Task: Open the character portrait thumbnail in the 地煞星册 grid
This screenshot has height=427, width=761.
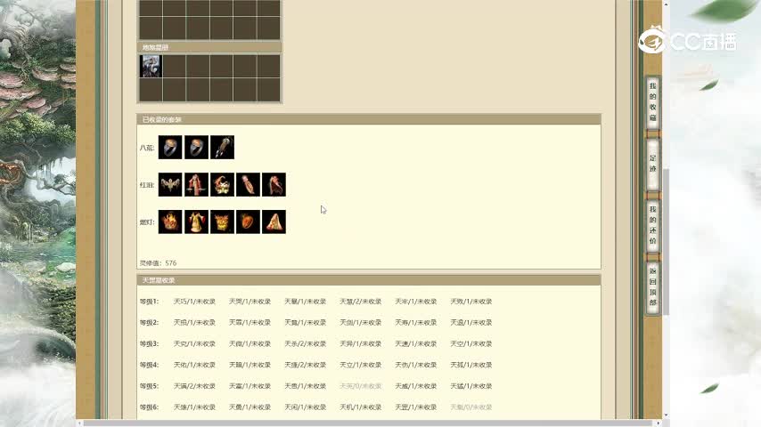Action: click(x=151, y=67)
